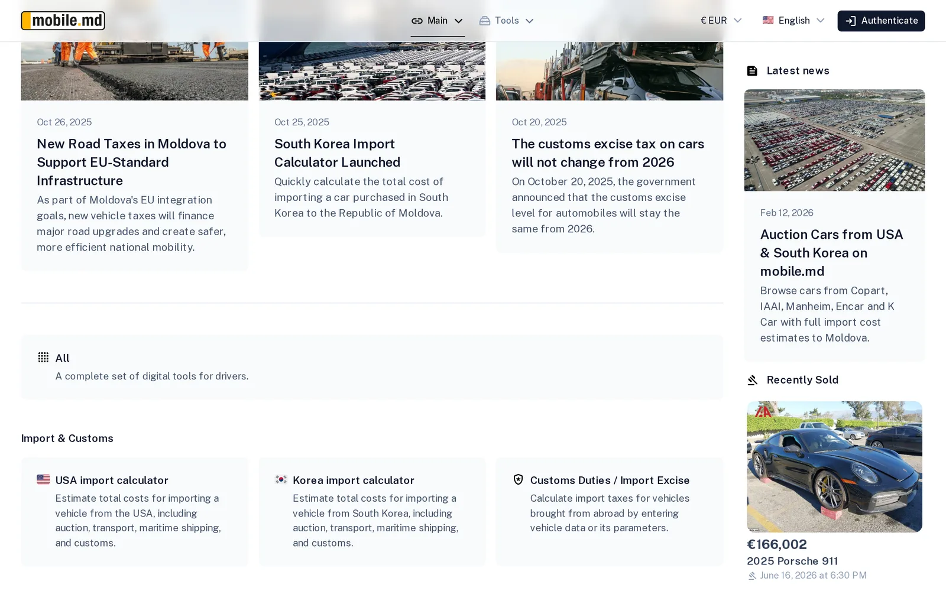Click the Latest news car lot thumbnail
946x591 pixels.
click(x=834, y=140)
